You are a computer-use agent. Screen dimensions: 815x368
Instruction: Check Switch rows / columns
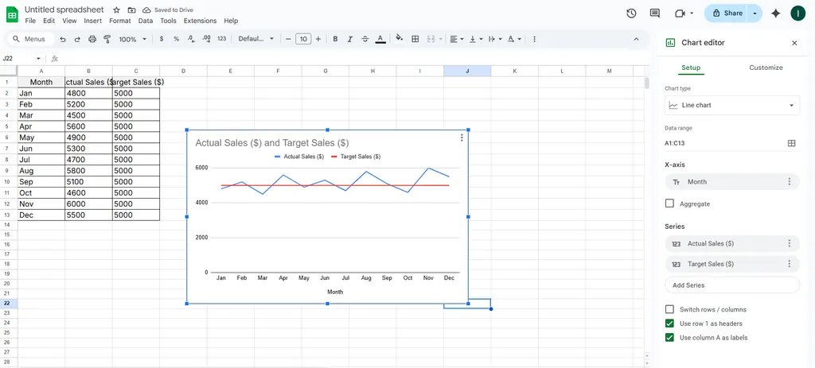(x=669, y=309)
